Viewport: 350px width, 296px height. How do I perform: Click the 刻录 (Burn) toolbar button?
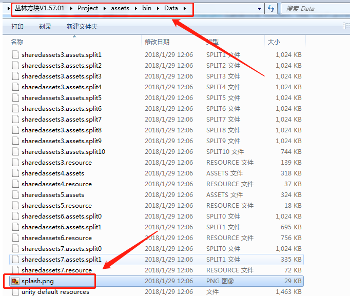pyautogui.click(x=45, y=27)
